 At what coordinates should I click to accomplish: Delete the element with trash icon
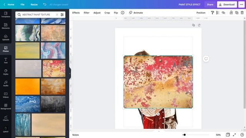tap(242, 13)
